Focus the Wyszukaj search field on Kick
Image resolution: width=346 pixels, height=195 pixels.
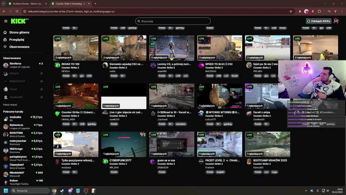click(x=173, y=21)
